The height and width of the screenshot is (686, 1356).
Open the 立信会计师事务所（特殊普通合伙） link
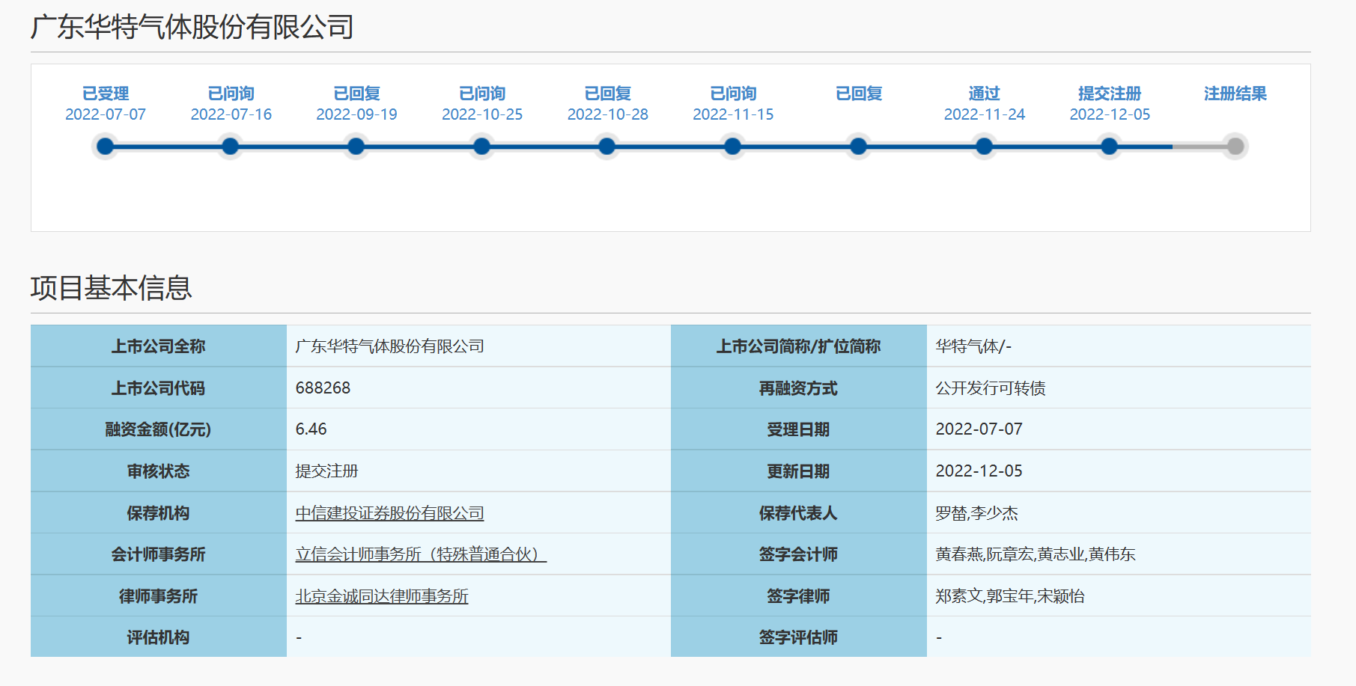pos(421,554)
